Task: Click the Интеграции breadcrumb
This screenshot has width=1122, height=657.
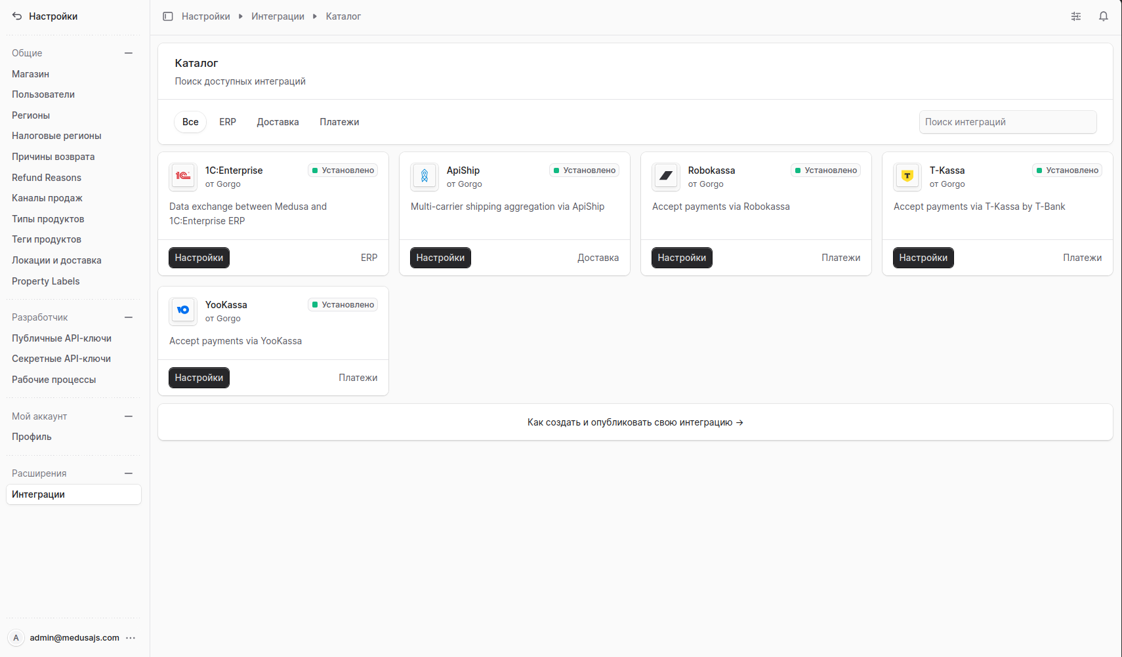Action: [278, 16]
